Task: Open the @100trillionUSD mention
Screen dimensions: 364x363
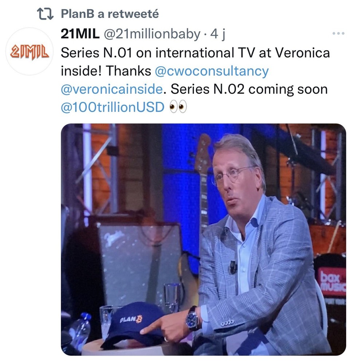Action: [112, 107]
